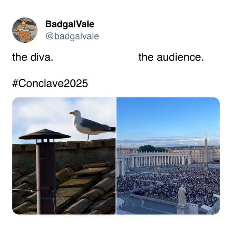Open the seagull and chimney photo
The image size is (232, 232).
[64, 156]
